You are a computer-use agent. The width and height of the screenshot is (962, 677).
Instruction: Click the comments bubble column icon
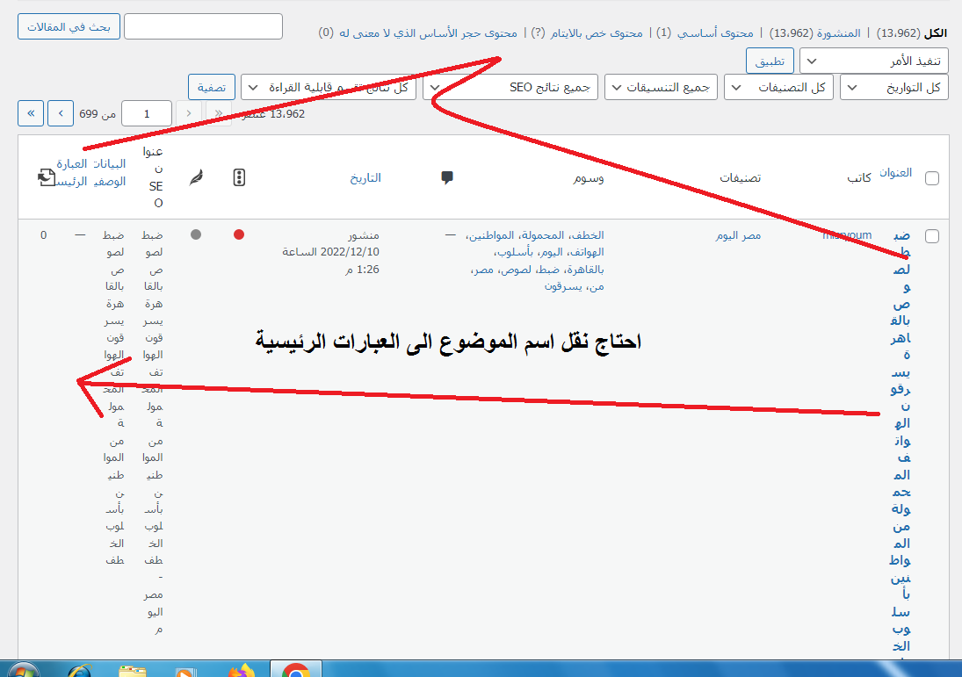click(x=447, y=177)
